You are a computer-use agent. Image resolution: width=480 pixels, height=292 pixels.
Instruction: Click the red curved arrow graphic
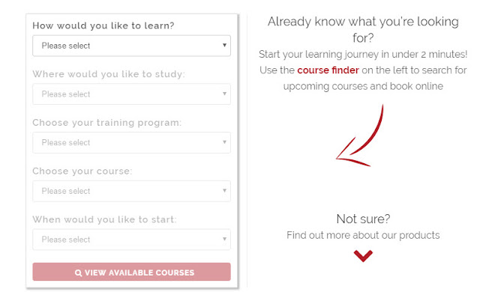coord(360,136)
